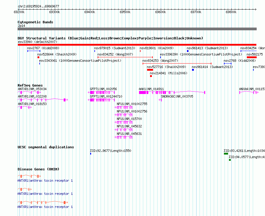Viewport: 265px width, 216px height.
Task: Click the nsv2767 (Kidd2008) label
Action: 43,48
